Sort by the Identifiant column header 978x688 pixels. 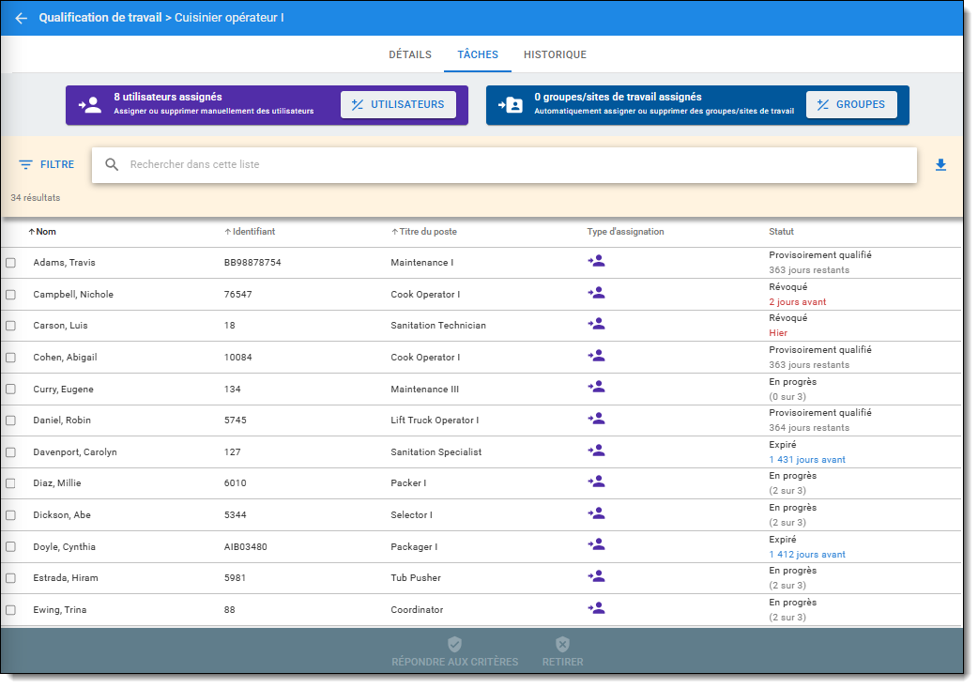point(252,232)
